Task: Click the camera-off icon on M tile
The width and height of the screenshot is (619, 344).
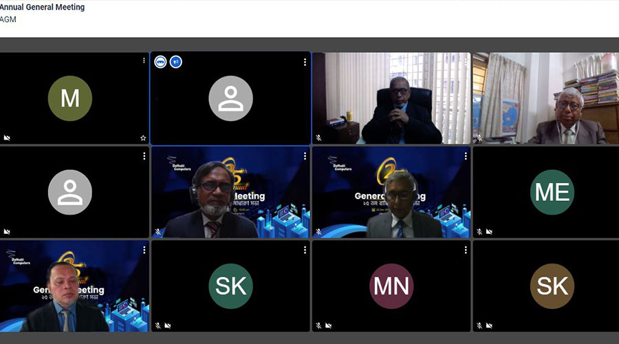Action: [7, 138]
